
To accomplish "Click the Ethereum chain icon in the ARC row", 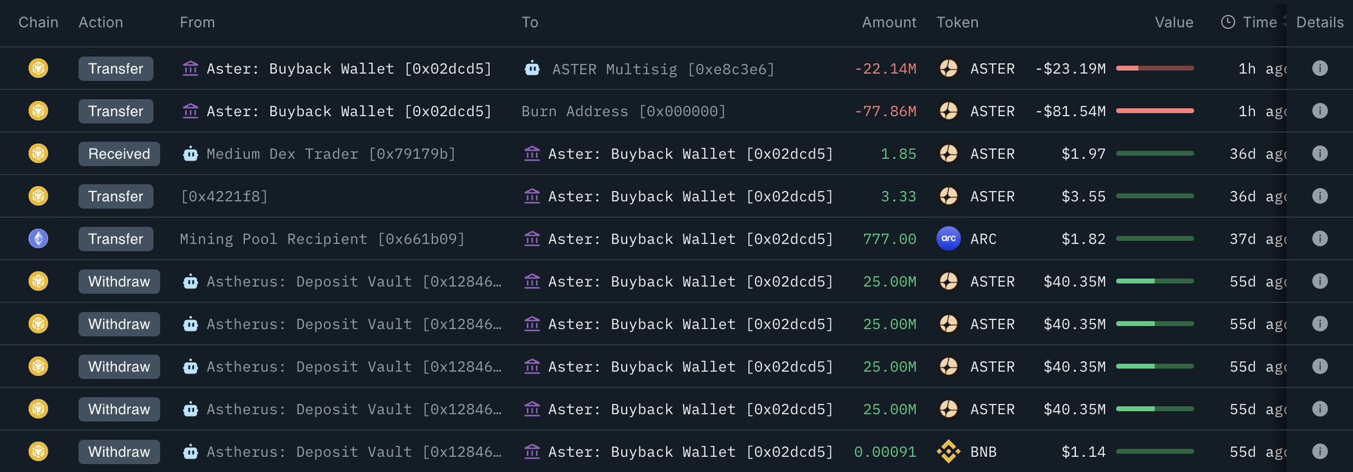I will tap(38, 238).
